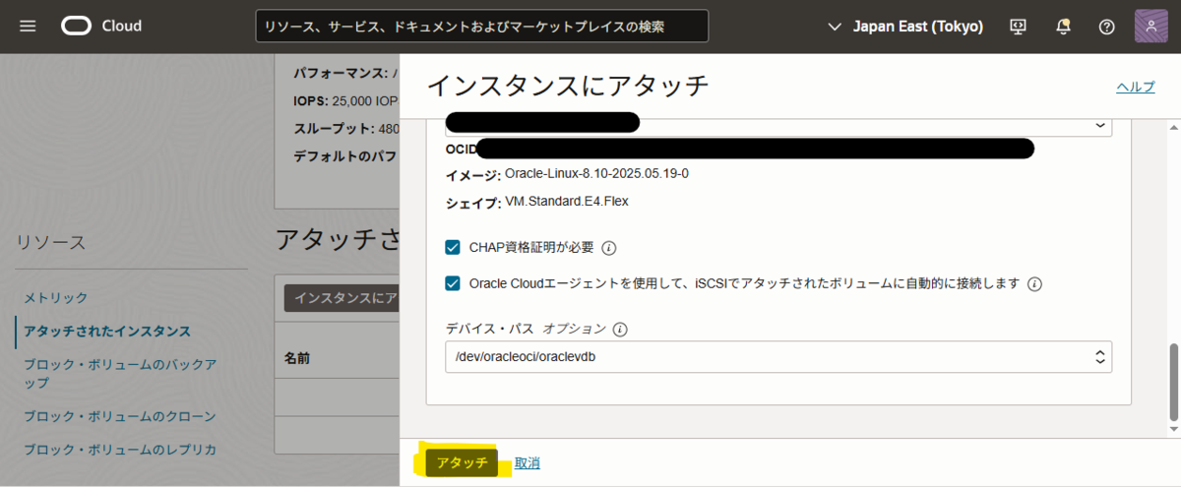Screen dimensions: 1181x487
Task: Select メトリック in resources list
Action: pos(56,297)
